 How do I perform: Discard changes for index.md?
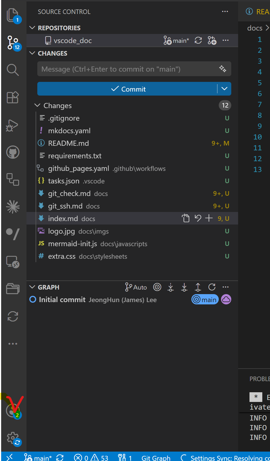[x=198, y=218]
